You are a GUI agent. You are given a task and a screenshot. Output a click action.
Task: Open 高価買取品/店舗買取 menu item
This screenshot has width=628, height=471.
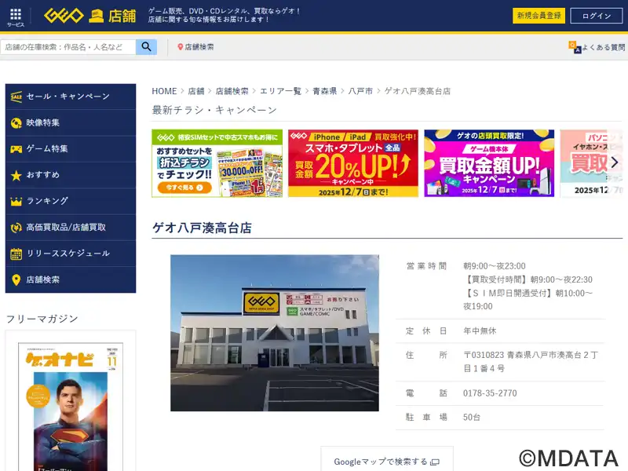(x=71, y=227)
